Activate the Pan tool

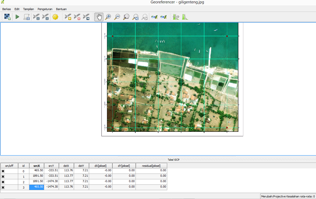click(99, 16)
